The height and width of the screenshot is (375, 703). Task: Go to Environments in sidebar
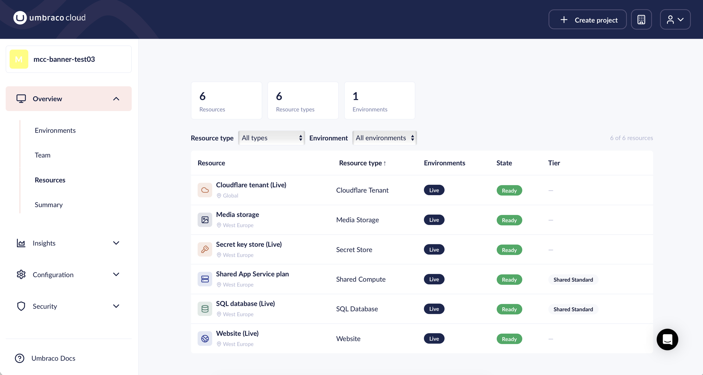click(x=55, y=130)
